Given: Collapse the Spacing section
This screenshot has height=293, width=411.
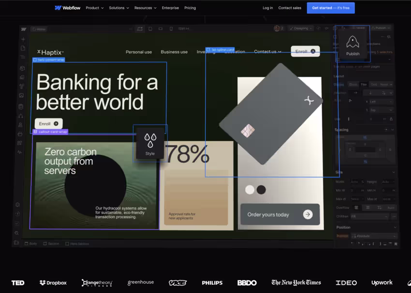Looking at the screenshot, I should coord(393,130).
